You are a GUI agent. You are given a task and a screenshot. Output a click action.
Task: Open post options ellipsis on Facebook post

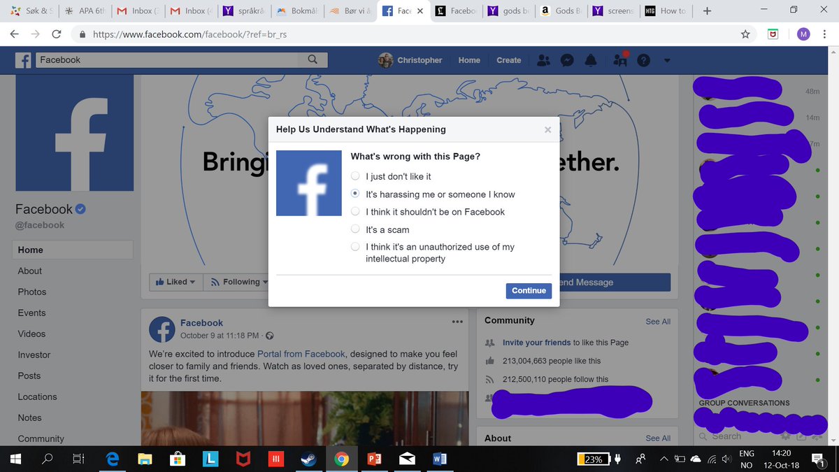point(457,322)
